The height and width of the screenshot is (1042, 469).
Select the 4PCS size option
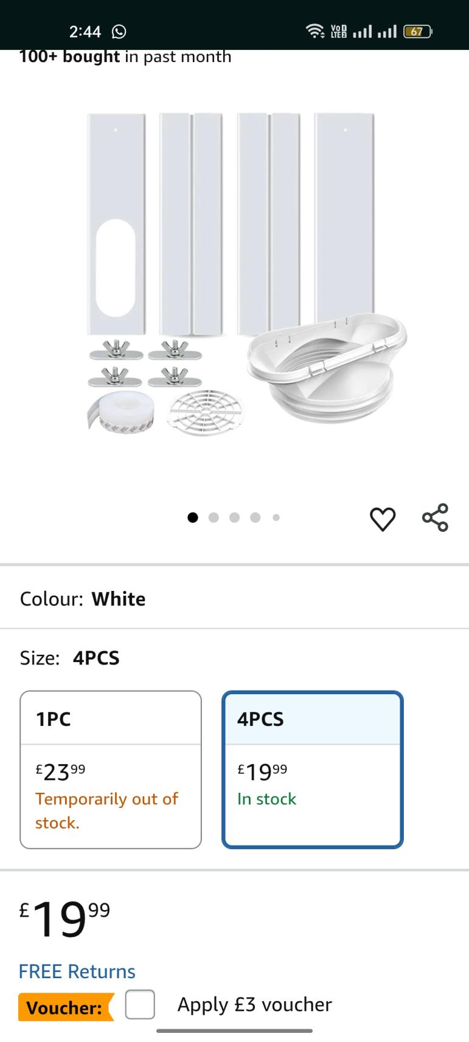tap(312, 769)
